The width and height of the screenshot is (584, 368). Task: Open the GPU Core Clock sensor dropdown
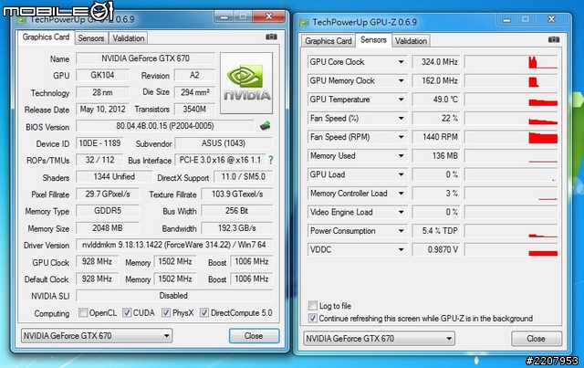pyautogui.click(x=401, y=62)
